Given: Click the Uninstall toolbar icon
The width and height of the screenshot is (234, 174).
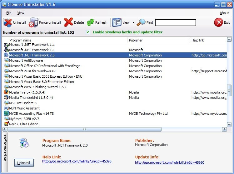Looking at the screenshot, I should 7,22.
